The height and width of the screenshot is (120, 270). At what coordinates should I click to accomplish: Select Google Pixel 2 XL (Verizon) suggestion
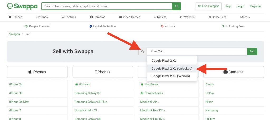coord(172,76)
